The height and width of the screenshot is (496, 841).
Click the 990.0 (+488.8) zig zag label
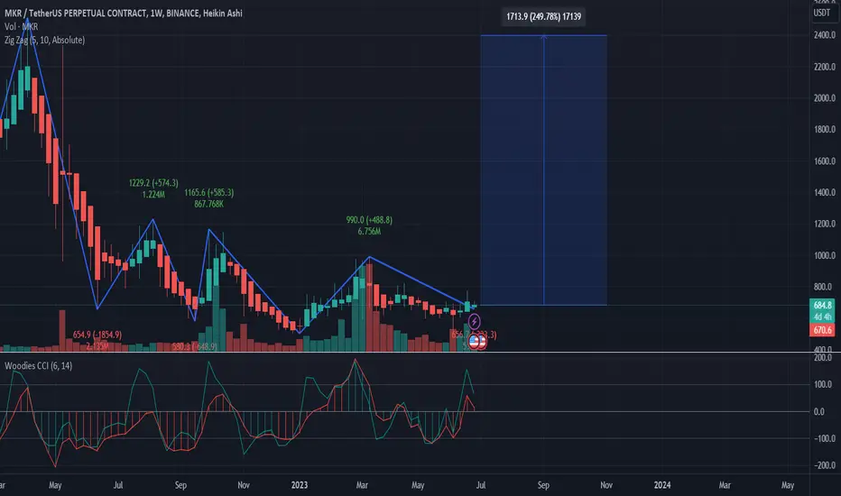point(369,220)
